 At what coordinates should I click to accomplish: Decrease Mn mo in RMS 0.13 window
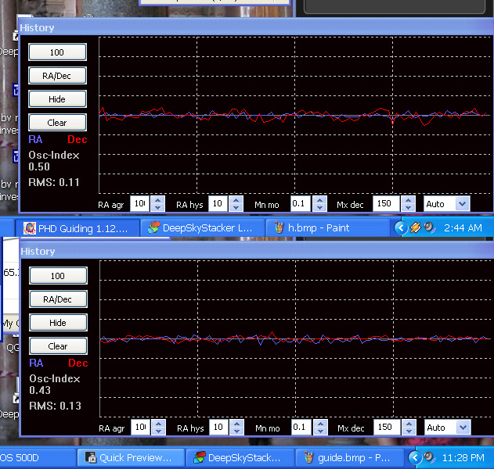point(320,431)
